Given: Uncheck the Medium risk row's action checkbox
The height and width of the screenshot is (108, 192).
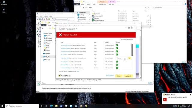Looking at the screenshot, I should coord(117,68).
